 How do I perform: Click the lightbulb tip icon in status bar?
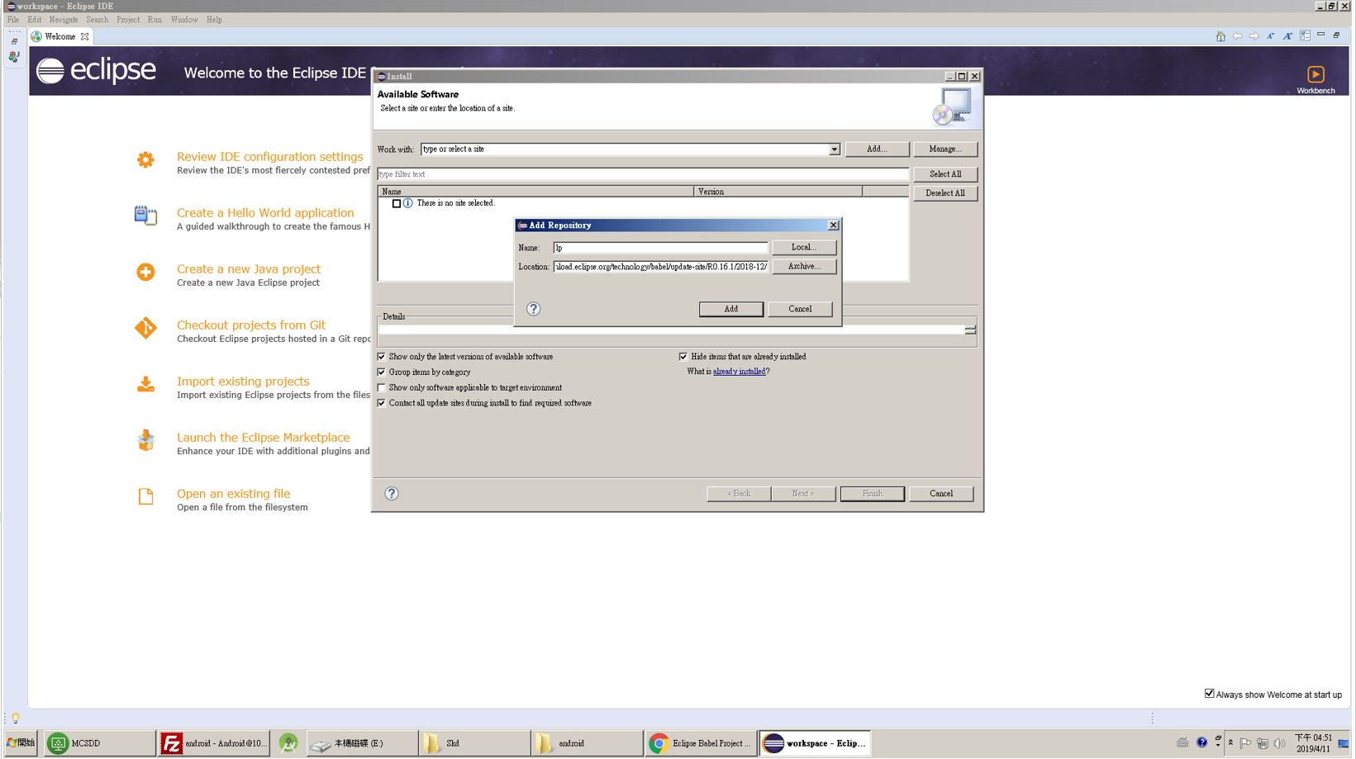pos(16,719)
